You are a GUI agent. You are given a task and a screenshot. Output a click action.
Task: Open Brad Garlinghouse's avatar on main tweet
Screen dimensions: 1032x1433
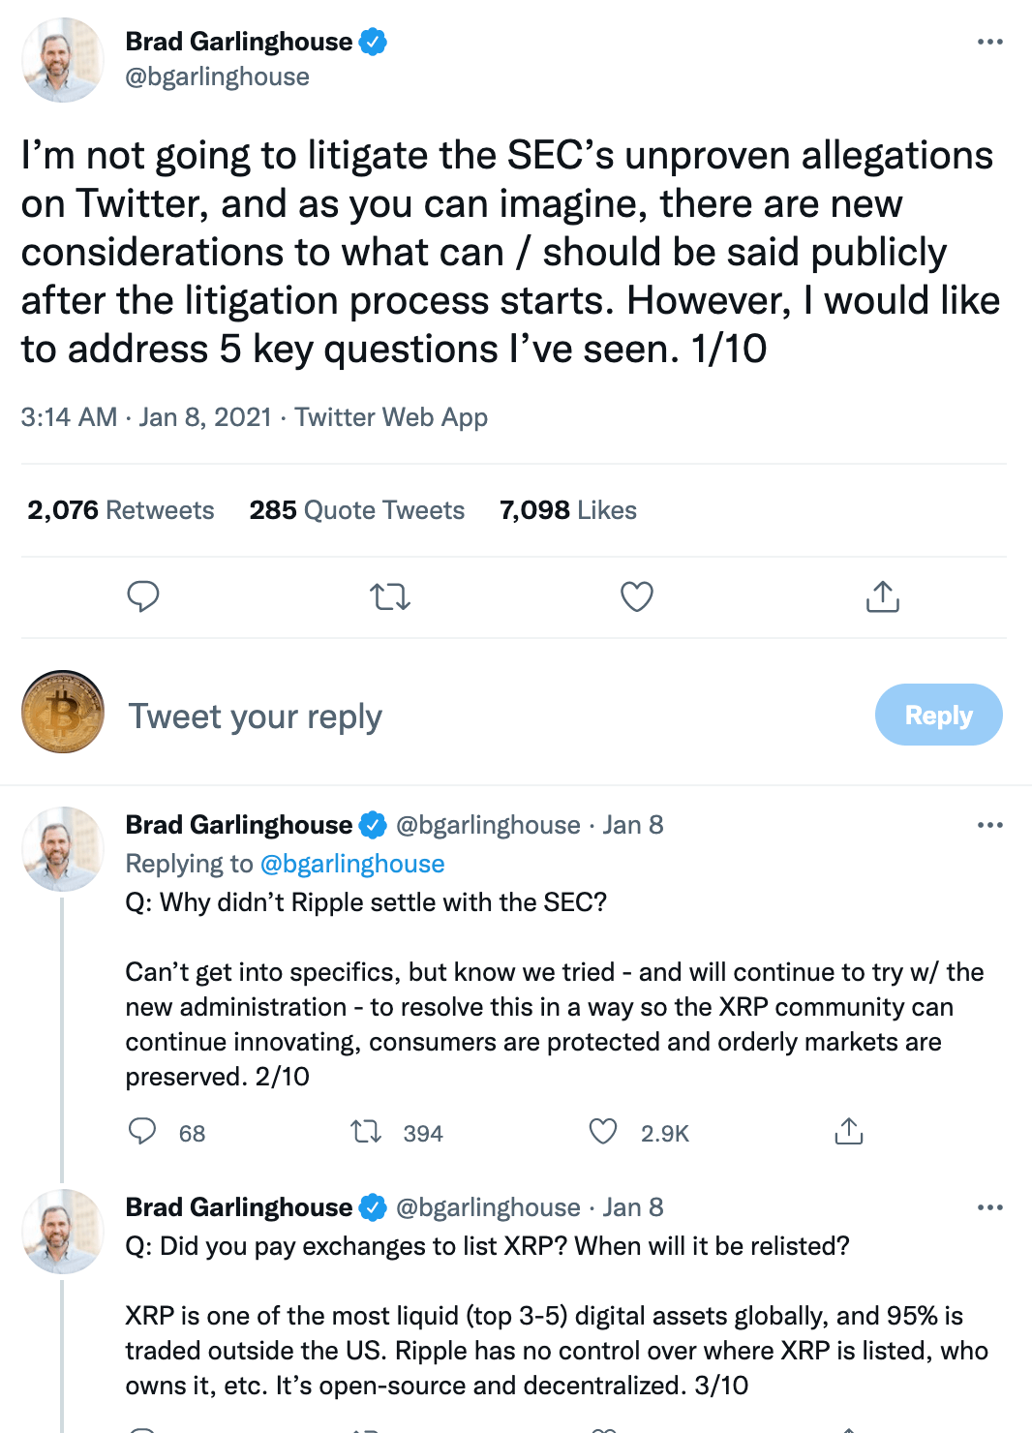pyautogui.click(x=63, y=60)
